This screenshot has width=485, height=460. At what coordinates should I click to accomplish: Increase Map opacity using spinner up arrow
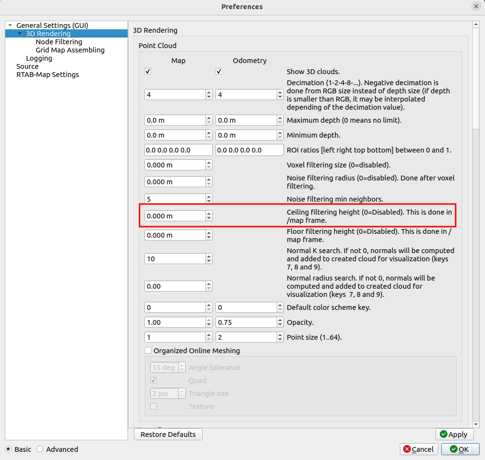pos(209,320)
